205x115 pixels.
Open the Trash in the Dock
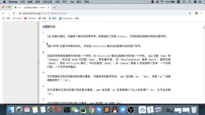[194, 110]
